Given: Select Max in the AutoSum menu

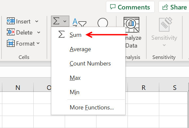Looking at the screenshot, I should [88, 78].
